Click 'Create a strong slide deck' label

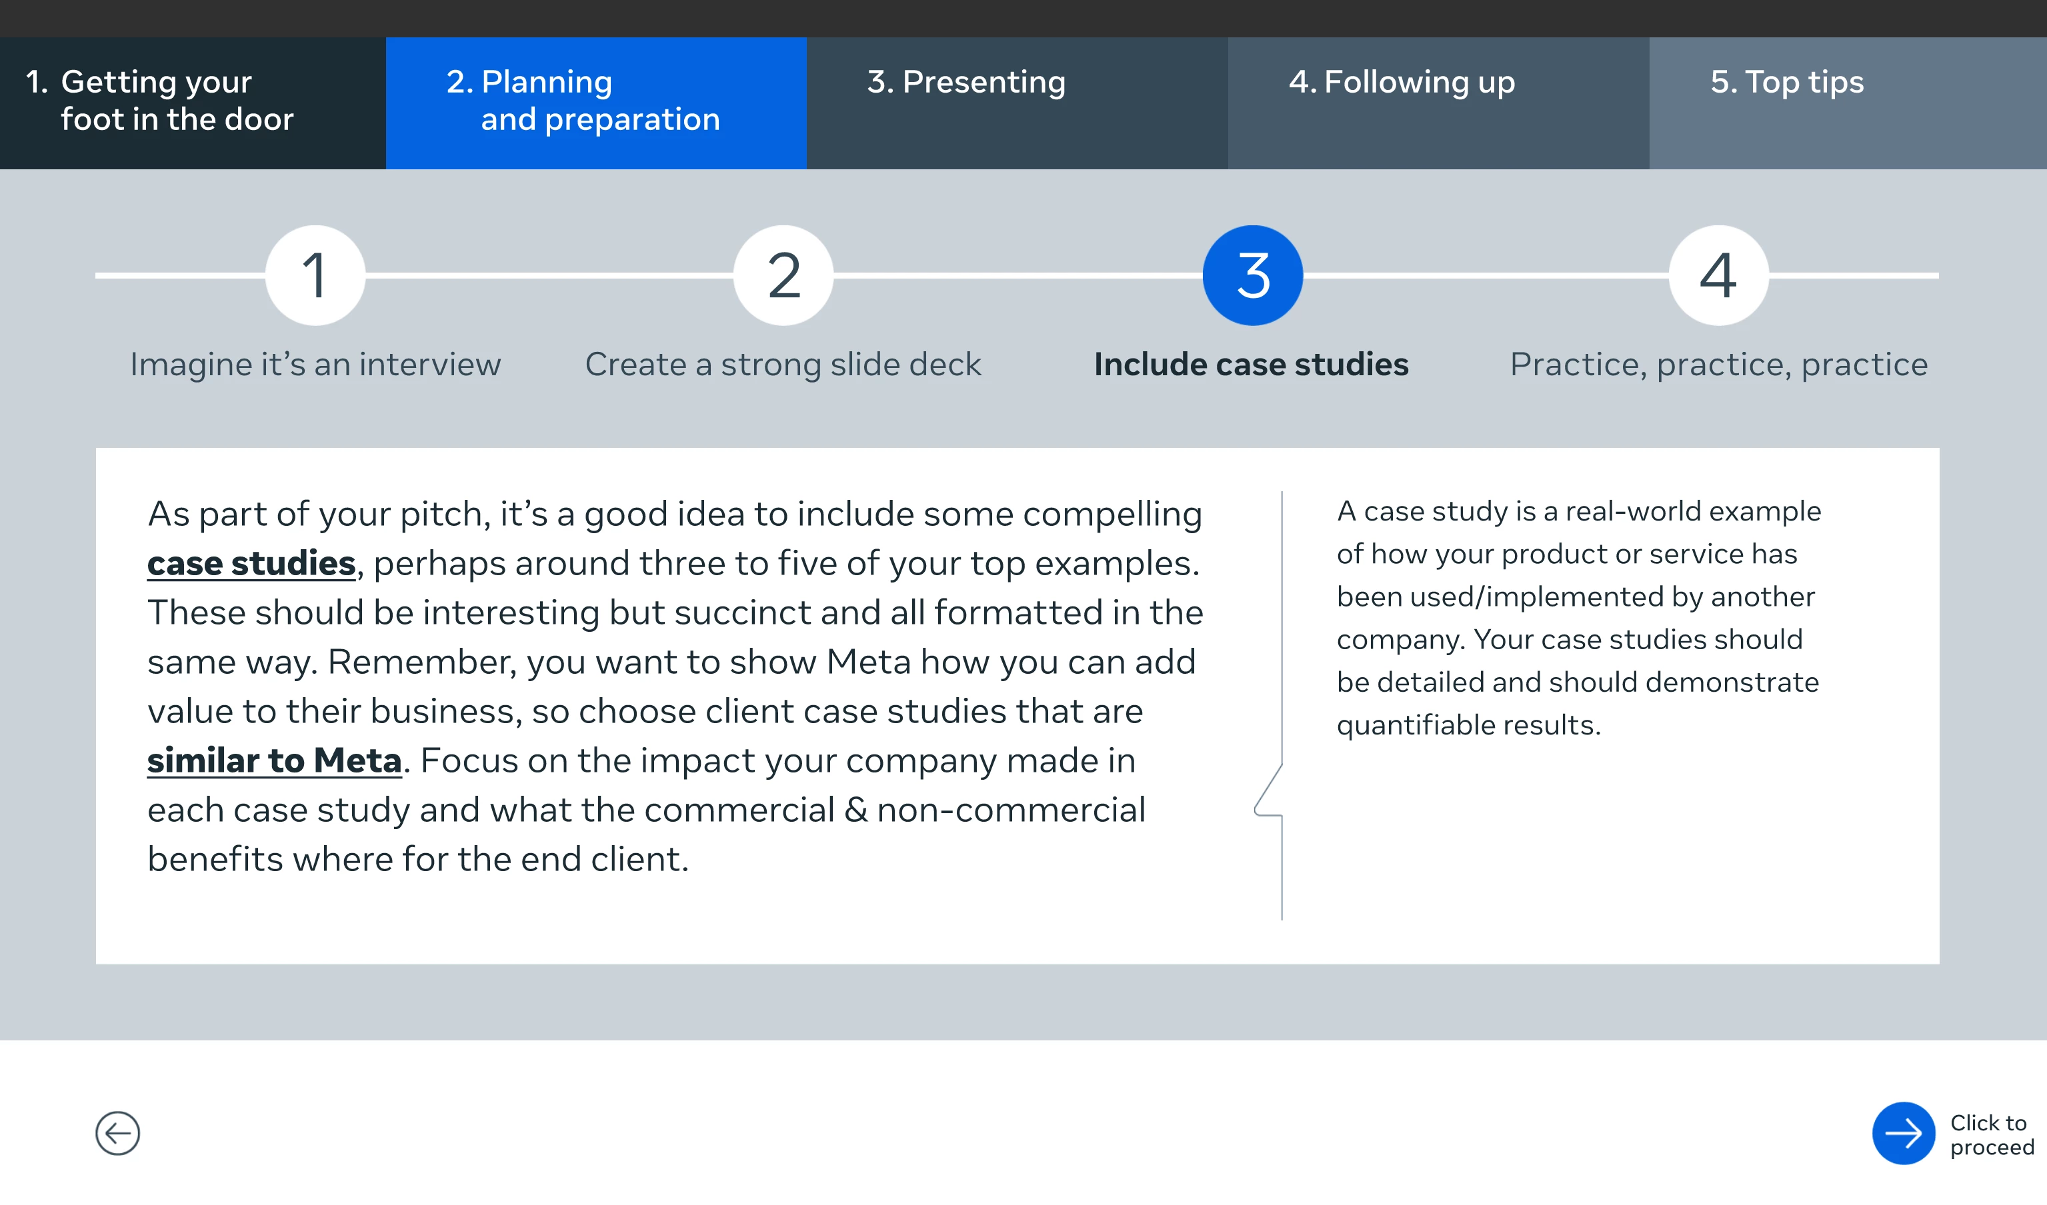(783, 365)
